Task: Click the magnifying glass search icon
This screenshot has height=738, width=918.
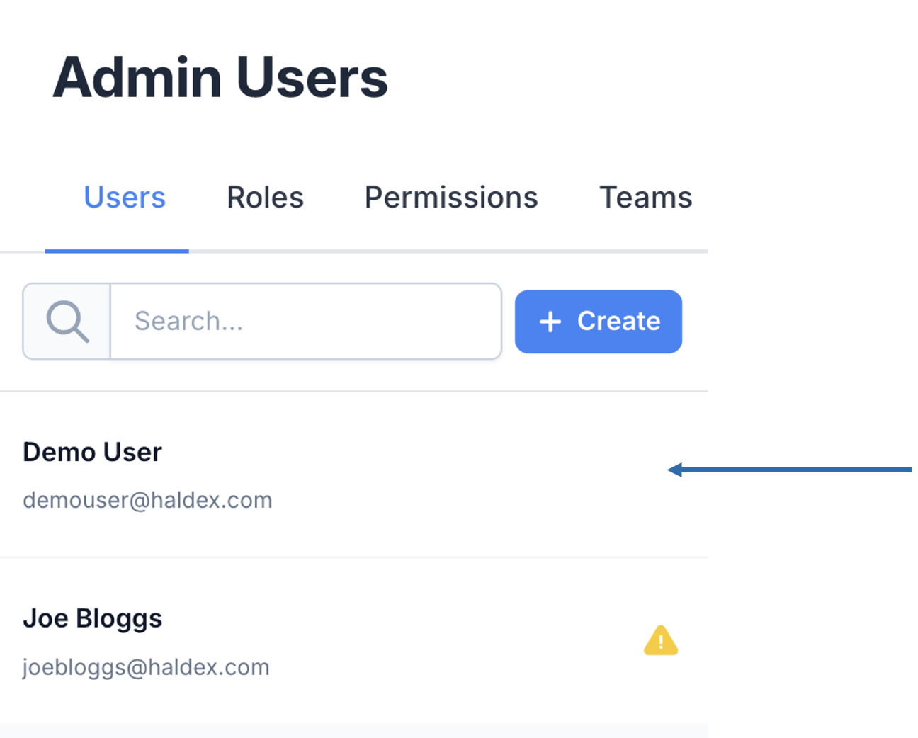Action: coord(67,322)
